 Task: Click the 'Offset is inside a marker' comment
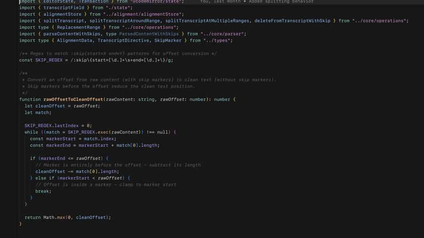pyautogui.click(x=106, y=184)
